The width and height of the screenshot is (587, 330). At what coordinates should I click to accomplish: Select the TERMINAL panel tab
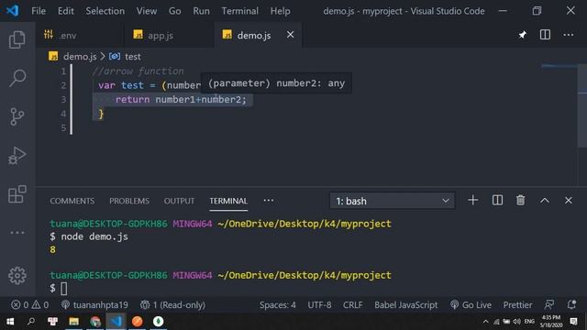tap(228, 201)
